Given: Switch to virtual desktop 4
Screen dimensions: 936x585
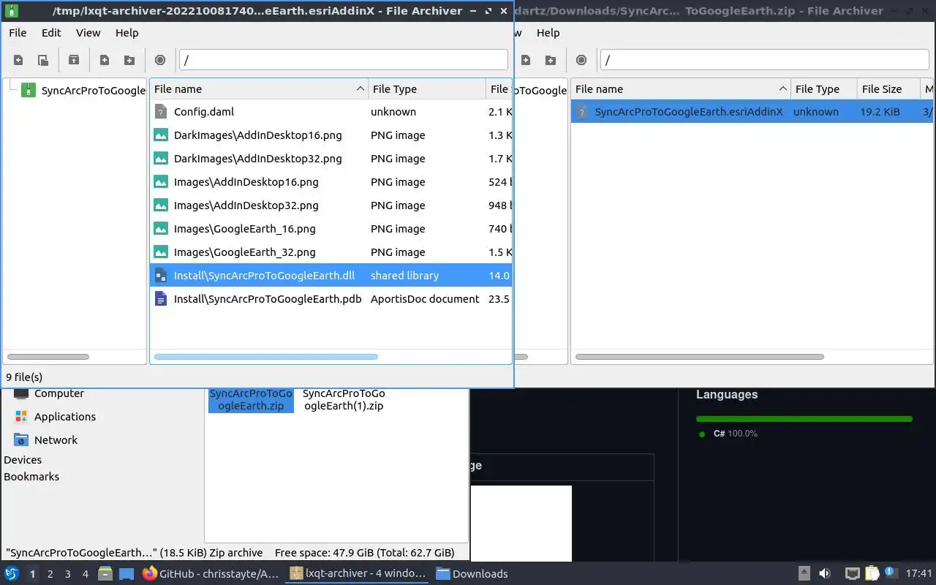Looking at the screenshot, I should pyautogui.click(x=86, y=574).
